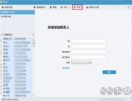Jump to # in alphabet index
The image size is (132, 101).
coord(1,95)
